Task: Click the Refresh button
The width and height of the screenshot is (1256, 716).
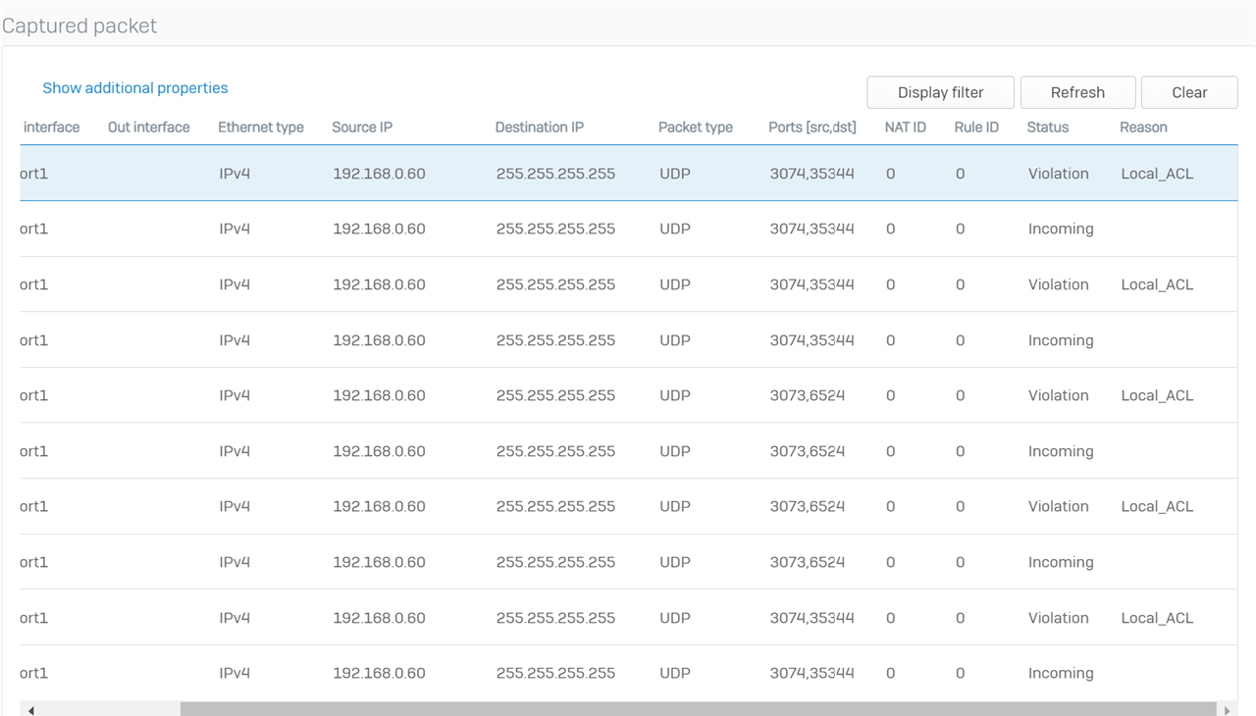Action: point(1077,92)
